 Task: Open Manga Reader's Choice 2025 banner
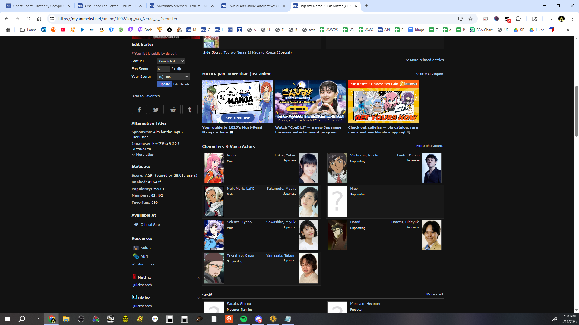click(238, 102)
